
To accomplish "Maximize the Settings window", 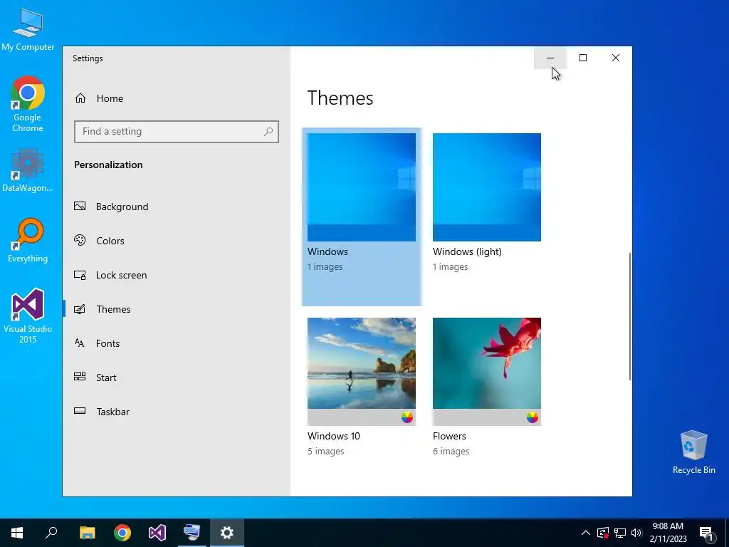I will click(583, 58).
